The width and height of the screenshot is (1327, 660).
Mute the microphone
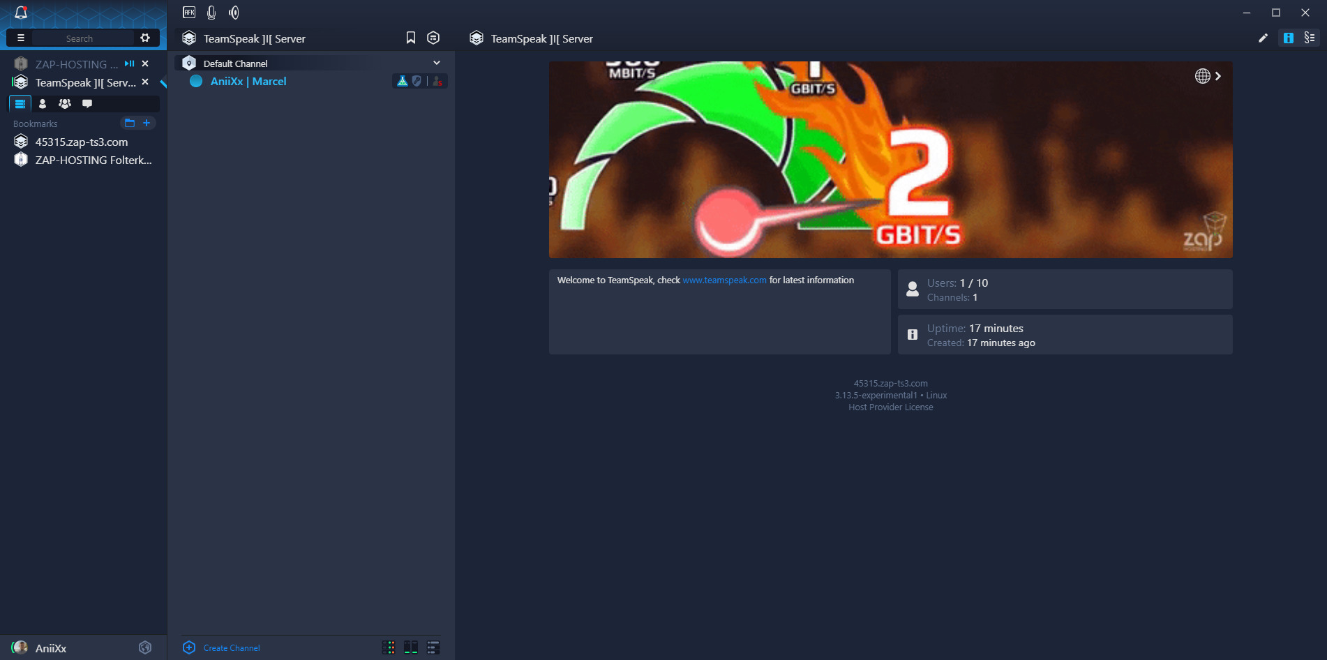(211, 12)
